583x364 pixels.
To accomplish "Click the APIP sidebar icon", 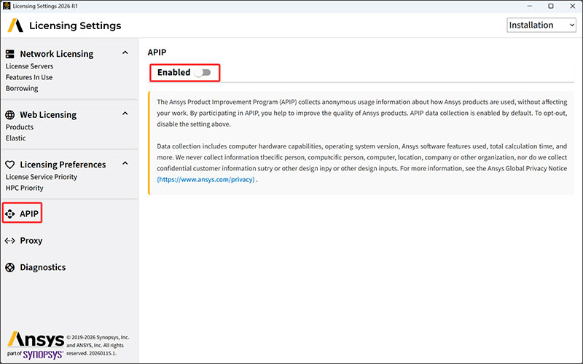I will tap(10, 214).
